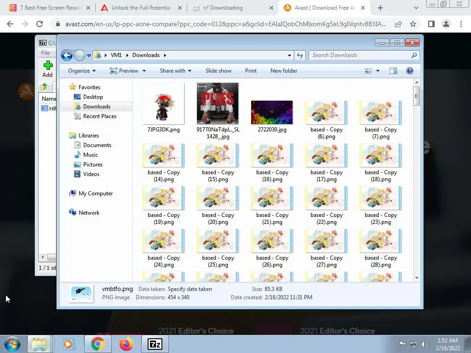Open Chrome three-dot menu
471x353 pixels.
(x=461, y=24)
